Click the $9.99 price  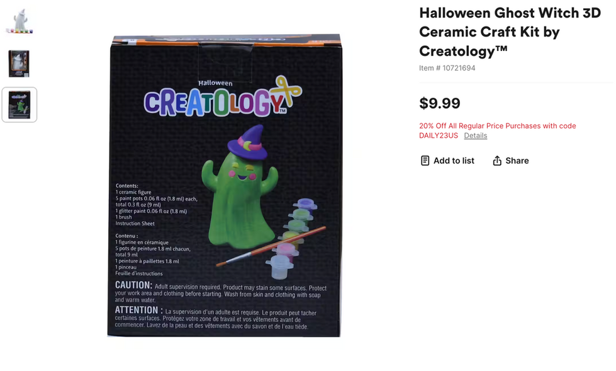(x=440, y=103)
